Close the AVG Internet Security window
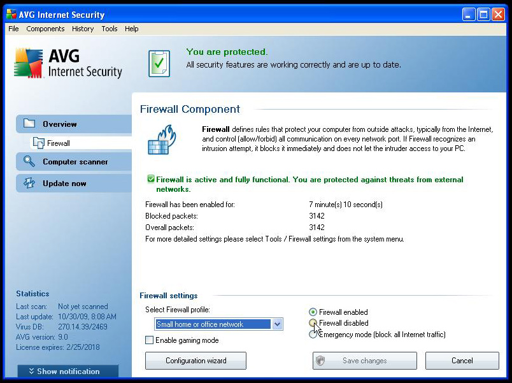This screenshot has height=383, width=512. [498, 15]
